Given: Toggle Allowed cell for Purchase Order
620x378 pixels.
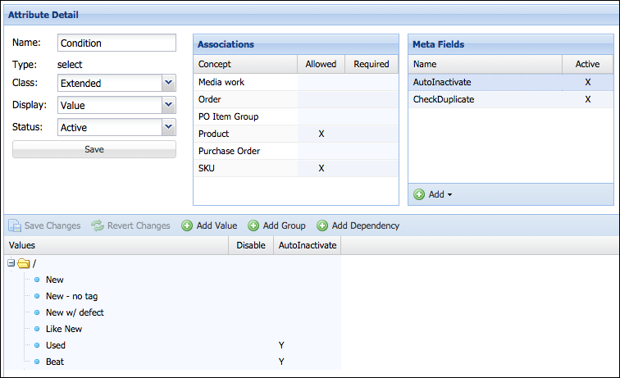Looking at the screenshot, I should pos(321,151).
